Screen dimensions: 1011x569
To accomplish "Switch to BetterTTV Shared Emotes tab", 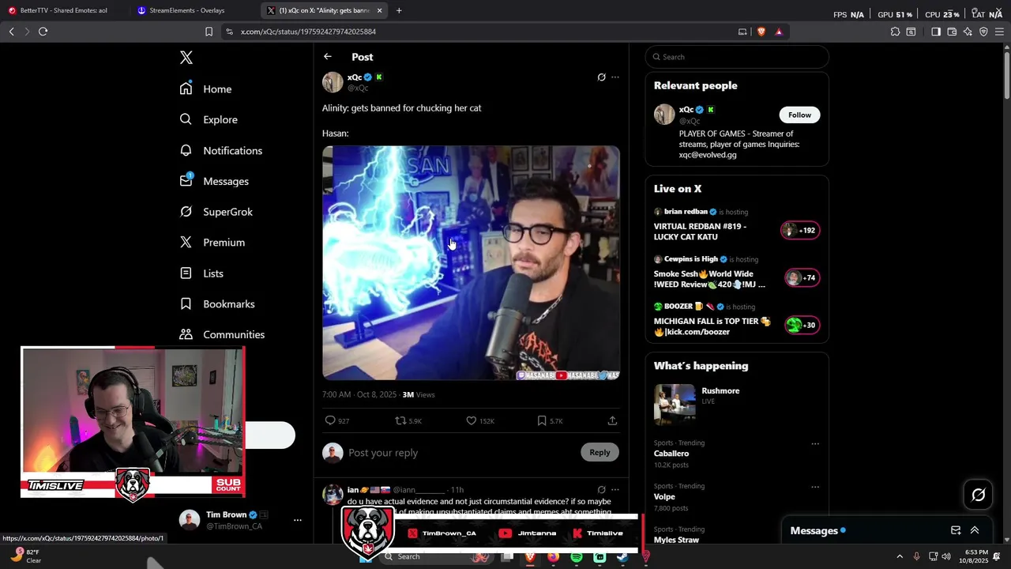I will (x=63, y=10).
